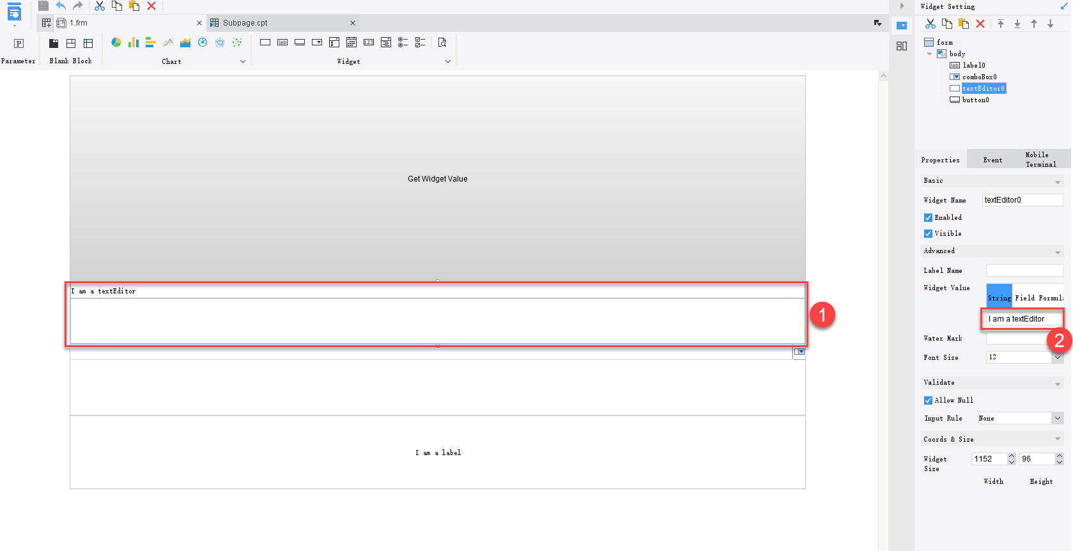Close the 1.frm tab

tap(199, 23)
